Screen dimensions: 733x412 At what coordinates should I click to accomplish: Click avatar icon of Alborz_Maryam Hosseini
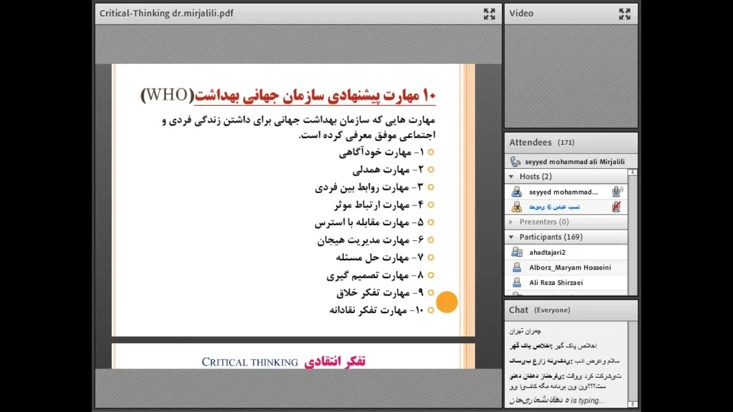click(x=516, y=267)
